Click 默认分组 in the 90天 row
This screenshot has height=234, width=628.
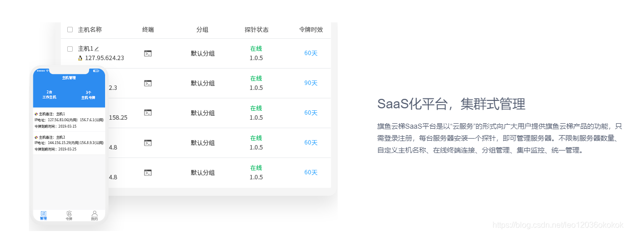pos(203,83)
